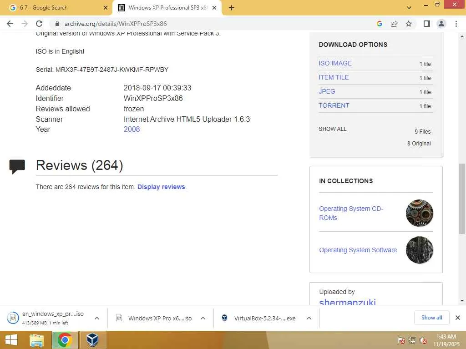Open Operating System Software collection link

(x=358, y=250)
